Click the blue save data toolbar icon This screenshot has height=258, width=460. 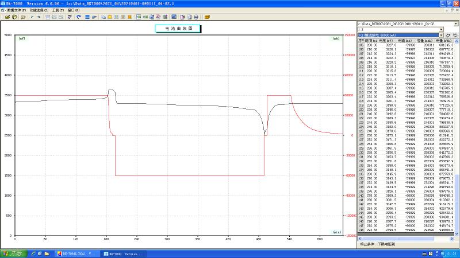point(152,17)
